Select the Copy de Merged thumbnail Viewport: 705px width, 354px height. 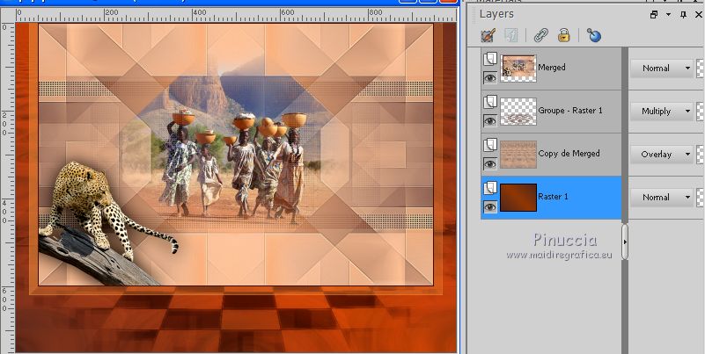pyautogui.click(x=518, y=155)
